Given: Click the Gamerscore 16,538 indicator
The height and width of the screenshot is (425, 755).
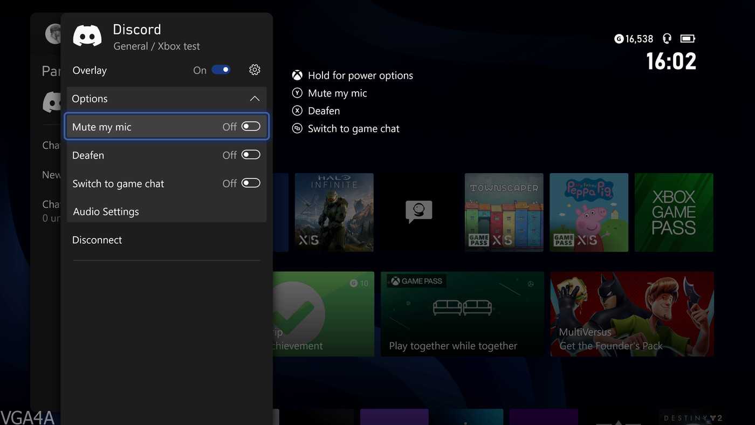Looking at the screenshot, I should click(x=634, y=39).
